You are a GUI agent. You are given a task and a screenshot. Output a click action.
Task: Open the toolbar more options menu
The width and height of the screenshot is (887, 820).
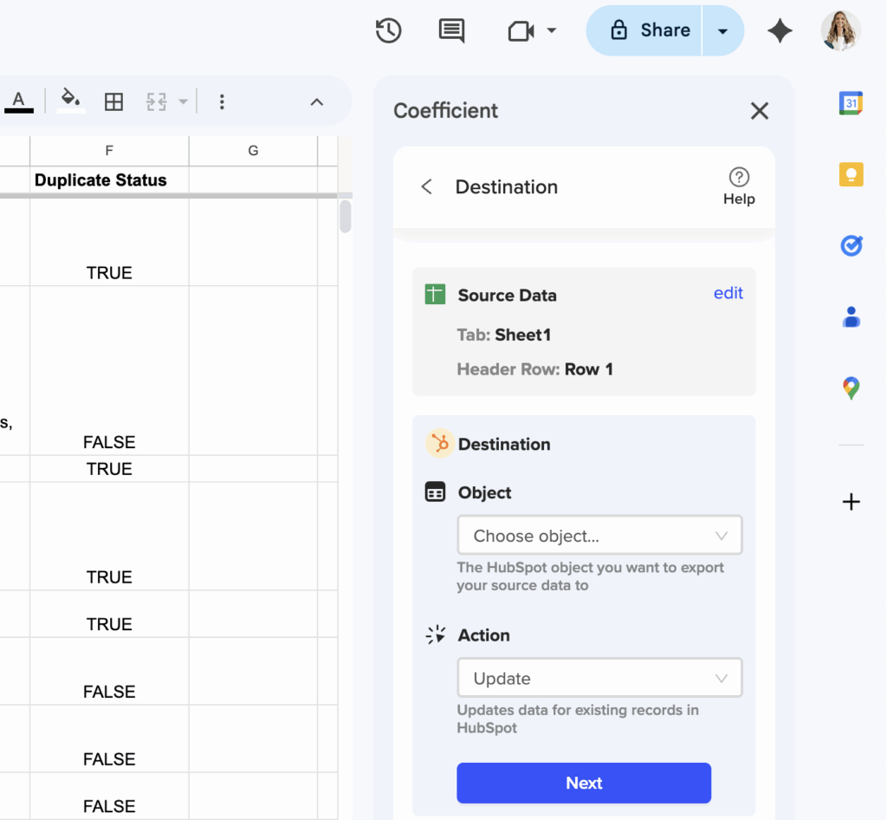[222, 102]
